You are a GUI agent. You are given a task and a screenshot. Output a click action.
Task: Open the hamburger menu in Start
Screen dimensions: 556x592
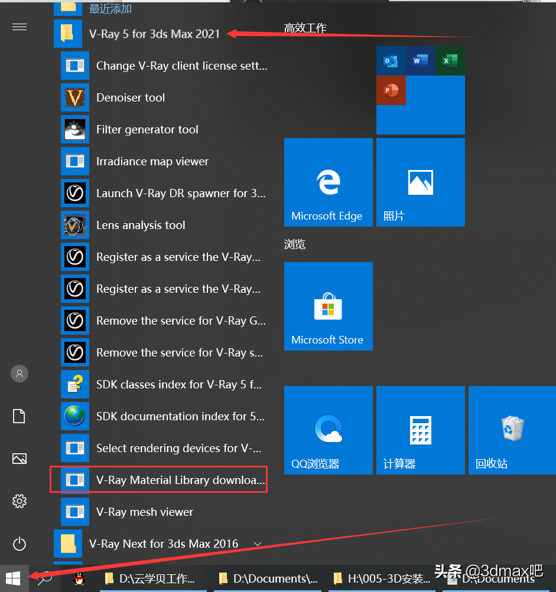point(19,27)
